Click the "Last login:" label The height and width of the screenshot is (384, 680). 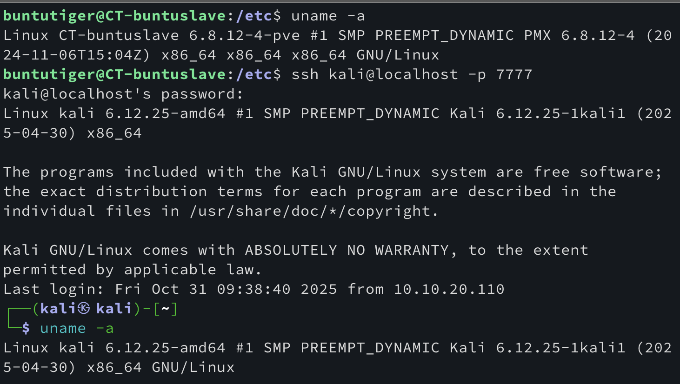point(53,289)
